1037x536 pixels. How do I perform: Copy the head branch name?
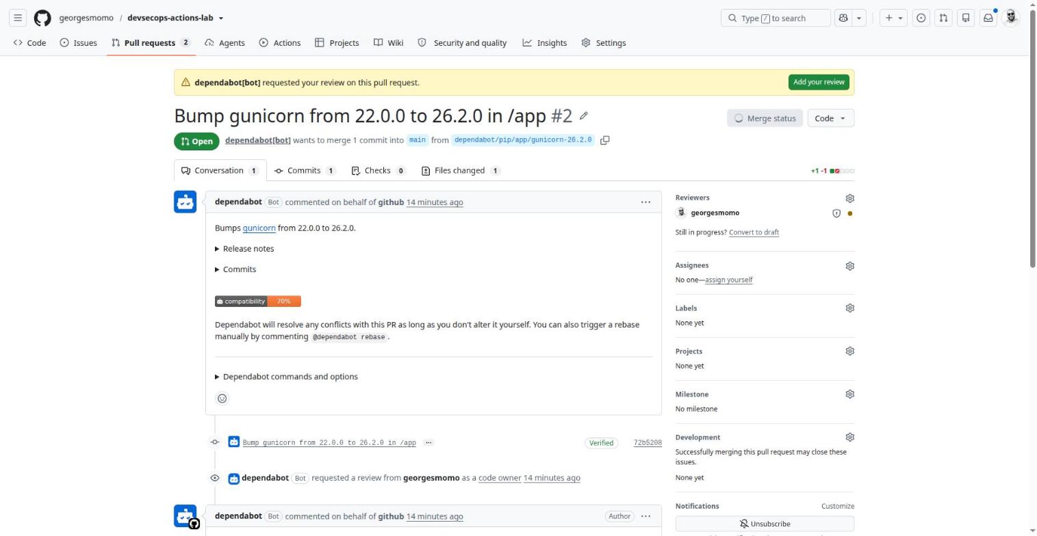click(605, 140)
